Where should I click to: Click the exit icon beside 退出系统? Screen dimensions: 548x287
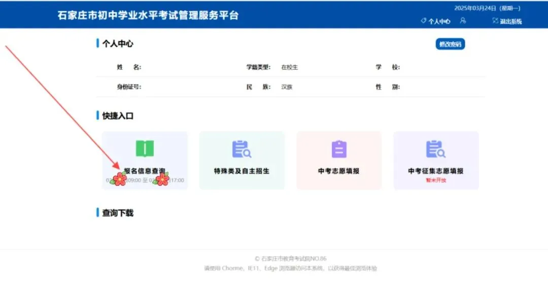495,21
